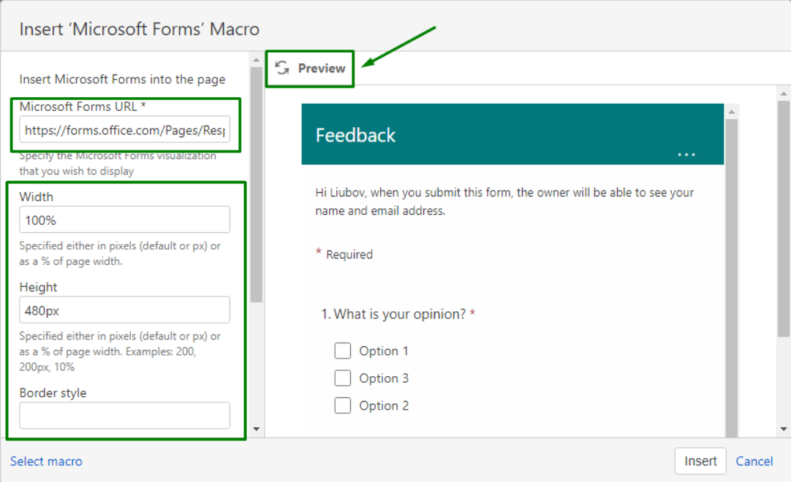
Task: Tick the Option 3 checkbox
Action: tap(343, 378)
